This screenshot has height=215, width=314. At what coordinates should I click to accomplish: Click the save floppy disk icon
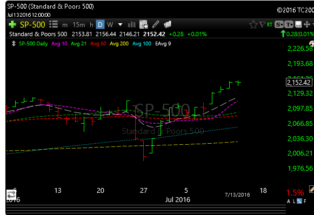point(298,25)
